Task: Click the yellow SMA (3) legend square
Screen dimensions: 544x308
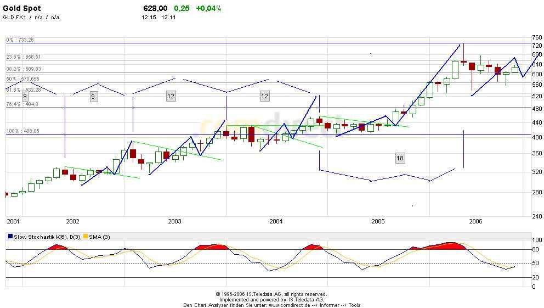Action: pyautogui.click(x=86, y=237)
